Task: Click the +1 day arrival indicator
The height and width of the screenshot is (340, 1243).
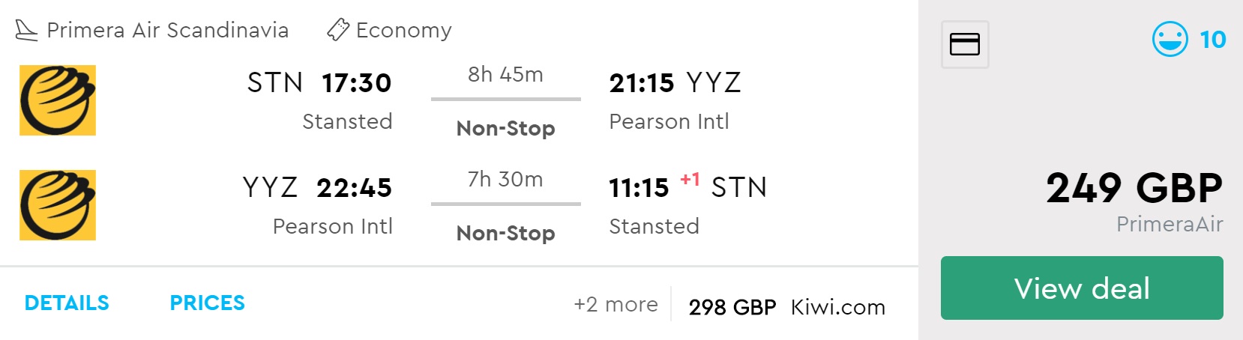Action: [x=690, y=180]
